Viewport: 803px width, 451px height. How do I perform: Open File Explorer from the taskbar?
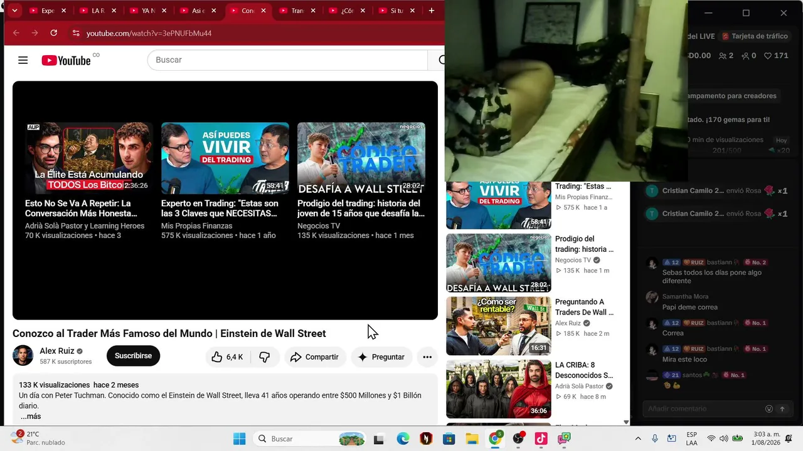click(472, 439)
